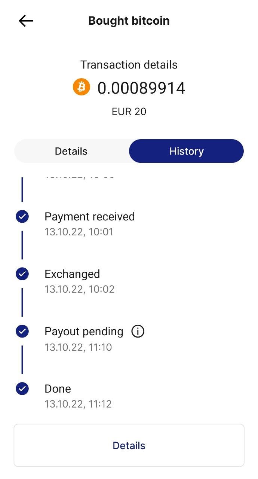Click the Bought bitcoin screen title
The width and height of the screenshot is (258, 479).
(x=129, y=21)
